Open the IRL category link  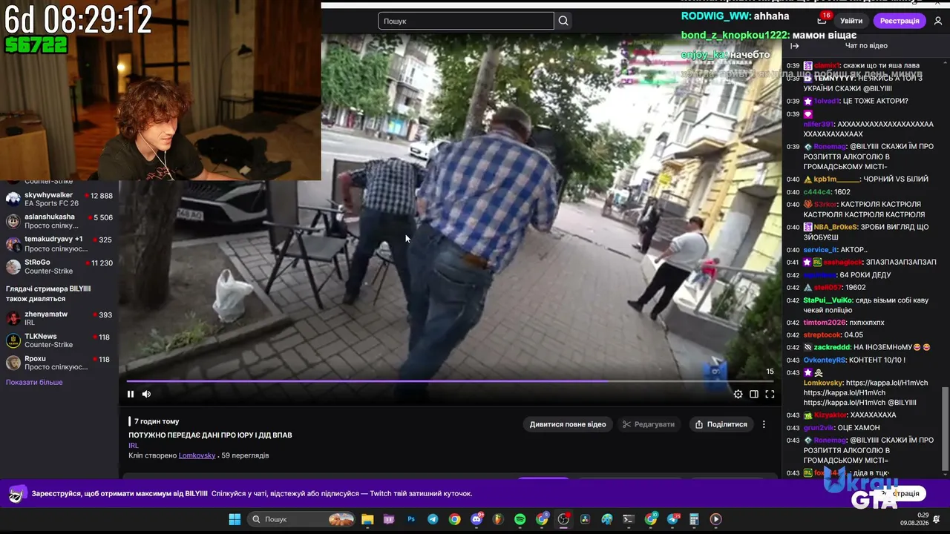pyautogui.click(x=134, y=446)
